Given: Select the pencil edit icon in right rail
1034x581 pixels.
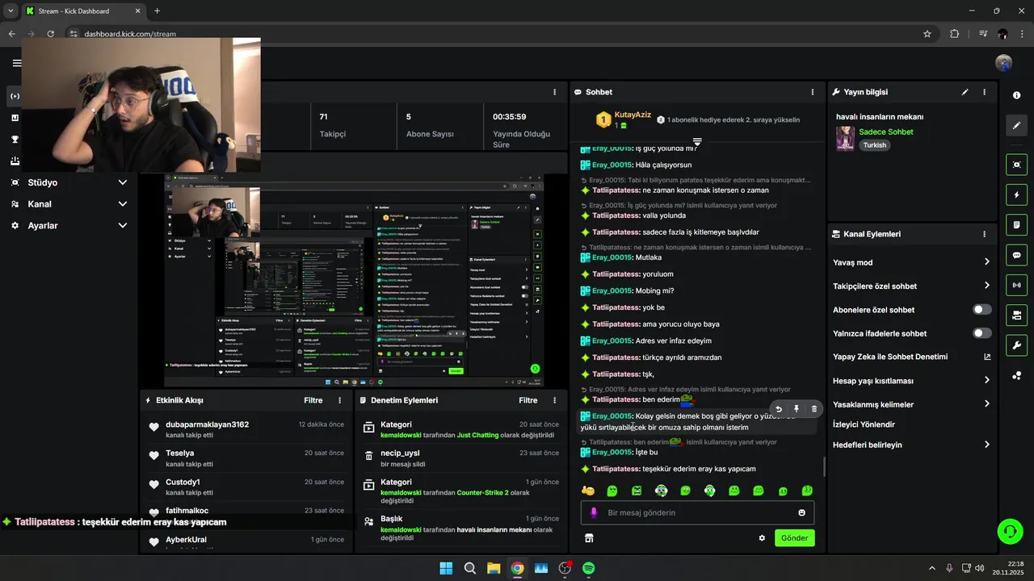Looking at the screenshot, I should [1016, 125].
